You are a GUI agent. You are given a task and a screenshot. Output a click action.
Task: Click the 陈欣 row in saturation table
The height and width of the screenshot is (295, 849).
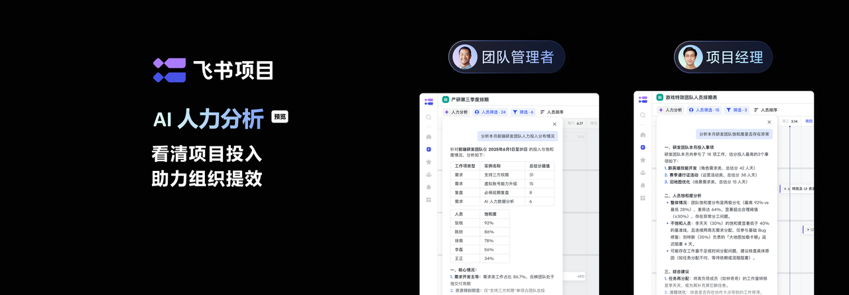(480, 232)
